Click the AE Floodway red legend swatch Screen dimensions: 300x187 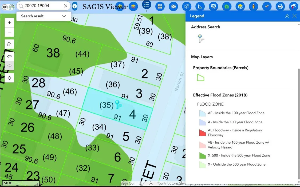202,132
